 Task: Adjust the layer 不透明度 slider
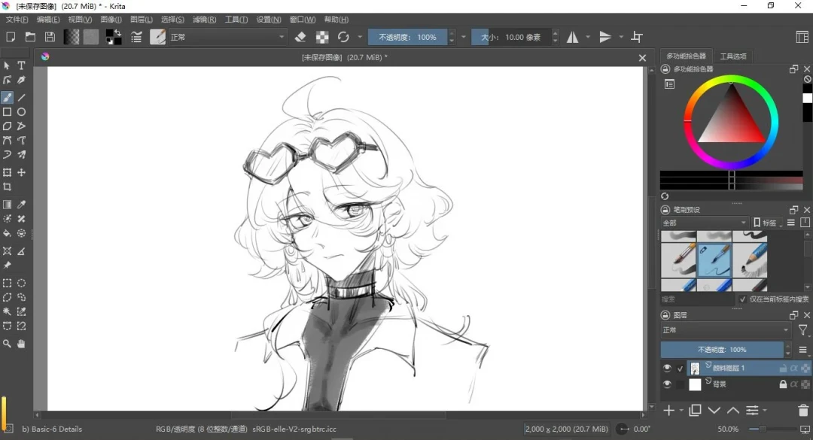(x=722, y=349)
